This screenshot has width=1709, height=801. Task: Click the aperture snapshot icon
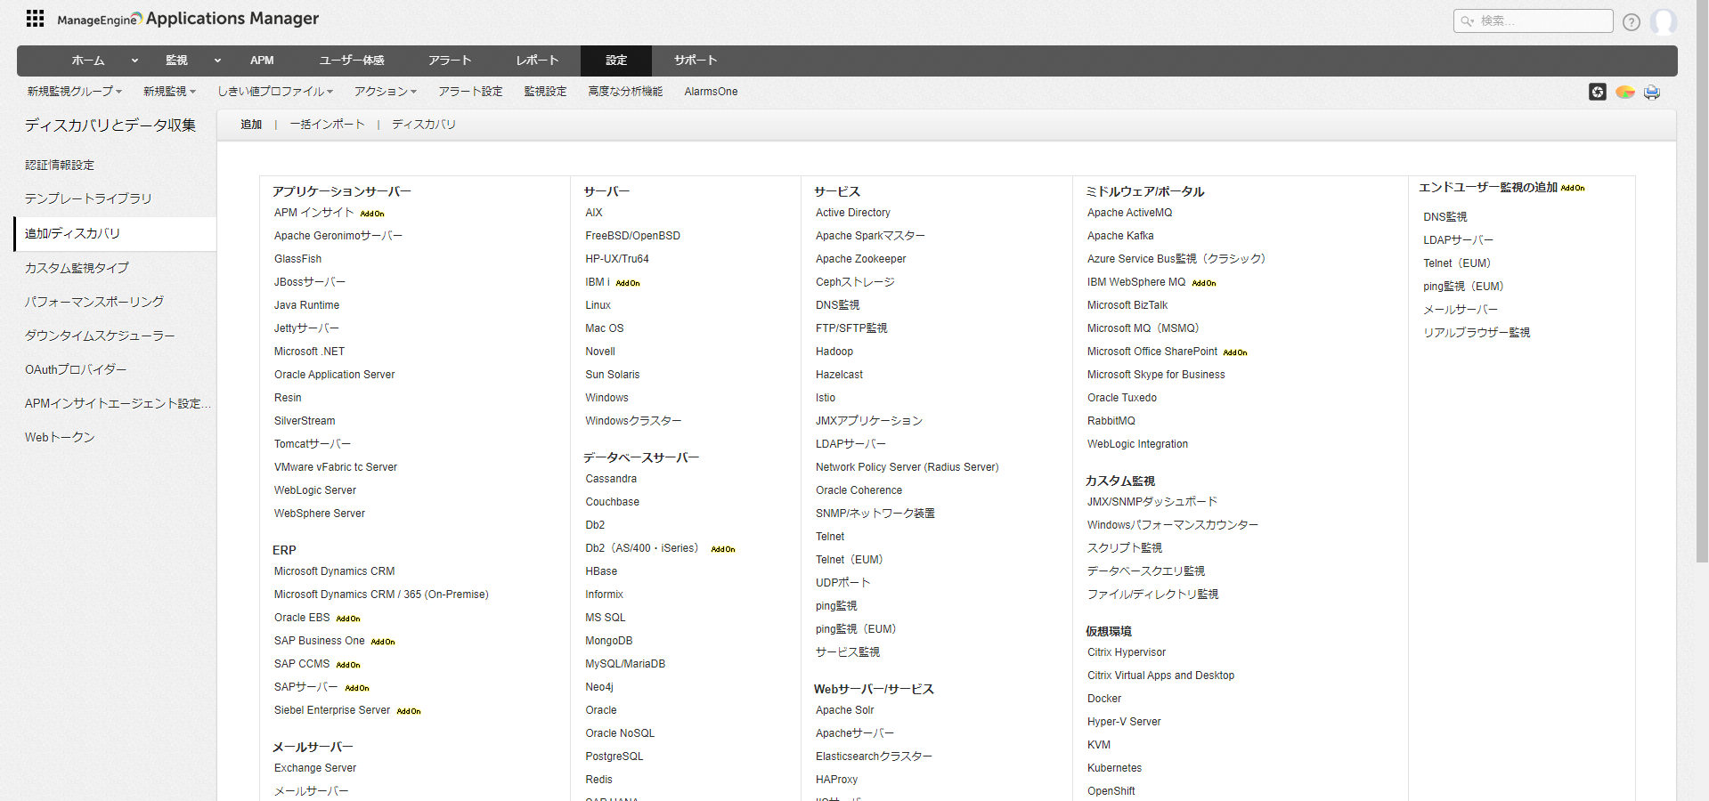click(x=1598, y=92)
